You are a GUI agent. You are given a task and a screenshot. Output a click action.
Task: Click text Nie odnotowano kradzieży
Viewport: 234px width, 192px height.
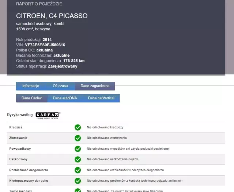pyautogui.click(x=105, y=127)
